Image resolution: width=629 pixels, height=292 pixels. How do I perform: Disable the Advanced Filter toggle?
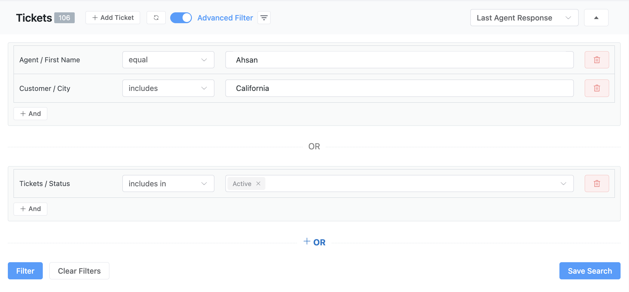click(x=181, y=17)
